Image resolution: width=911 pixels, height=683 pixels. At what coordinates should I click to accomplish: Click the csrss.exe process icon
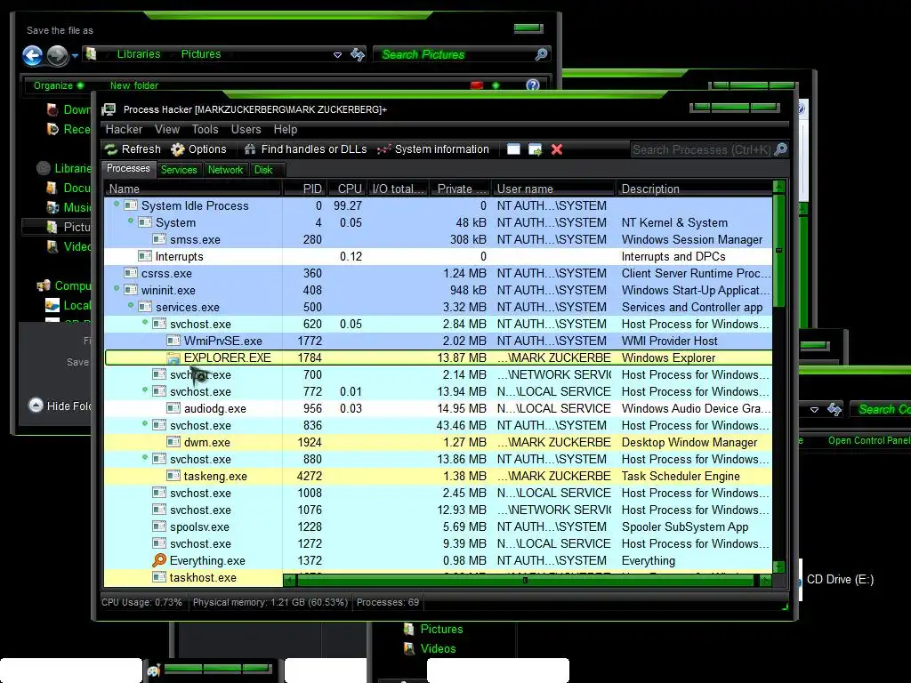[131, 272]
